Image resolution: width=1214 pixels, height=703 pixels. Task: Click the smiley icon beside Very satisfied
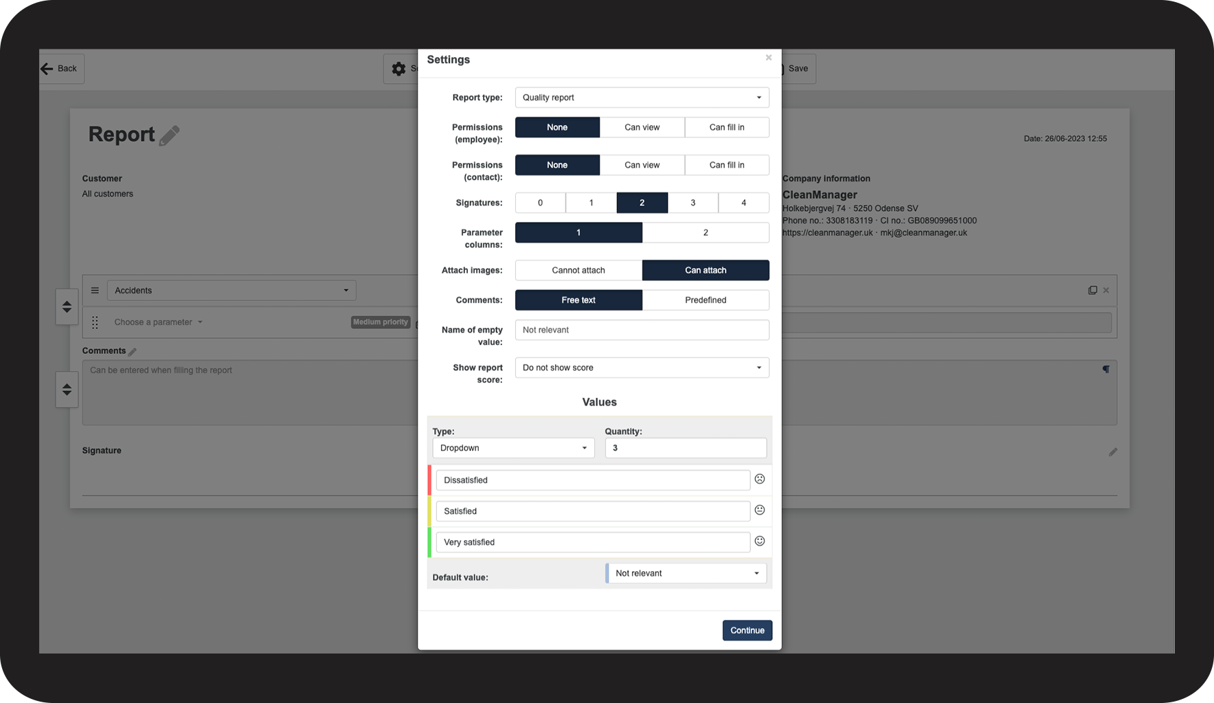[x=759, y=541]
